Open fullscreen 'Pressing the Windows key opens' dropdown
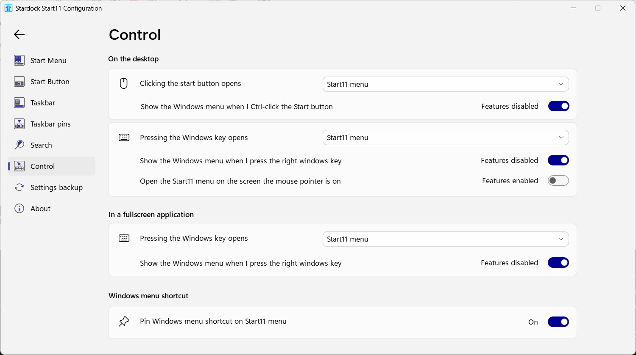Screen dimensions: 636x355 point(446,239)
